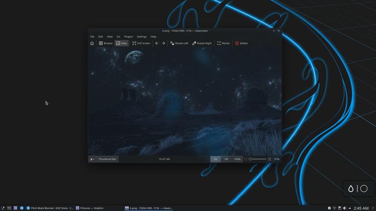The height and width of the screenshot is (211, 376).
Task: Go to the previous image with the left arrow
Action: (x=157, y=43)
